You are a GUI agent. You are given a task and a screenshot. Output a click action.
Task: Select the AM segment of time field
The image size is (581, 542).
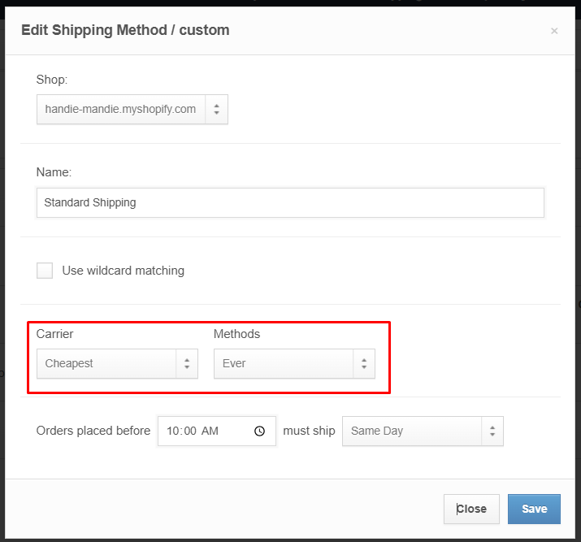coord(210,431)
